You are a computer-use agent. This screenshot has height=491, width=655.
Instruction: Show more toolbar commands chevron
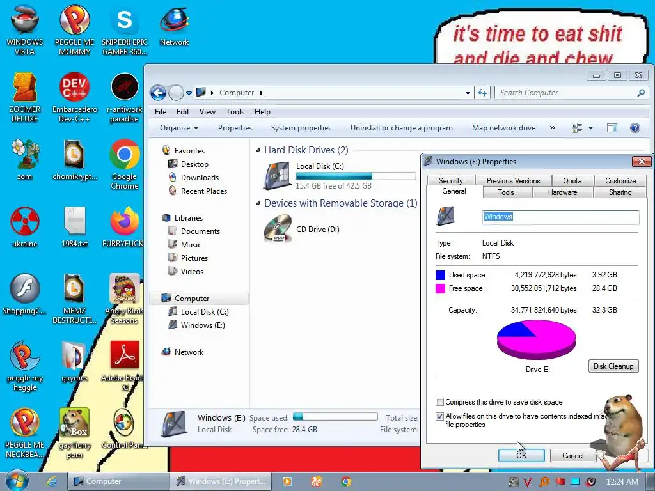(x=553, y=128)
